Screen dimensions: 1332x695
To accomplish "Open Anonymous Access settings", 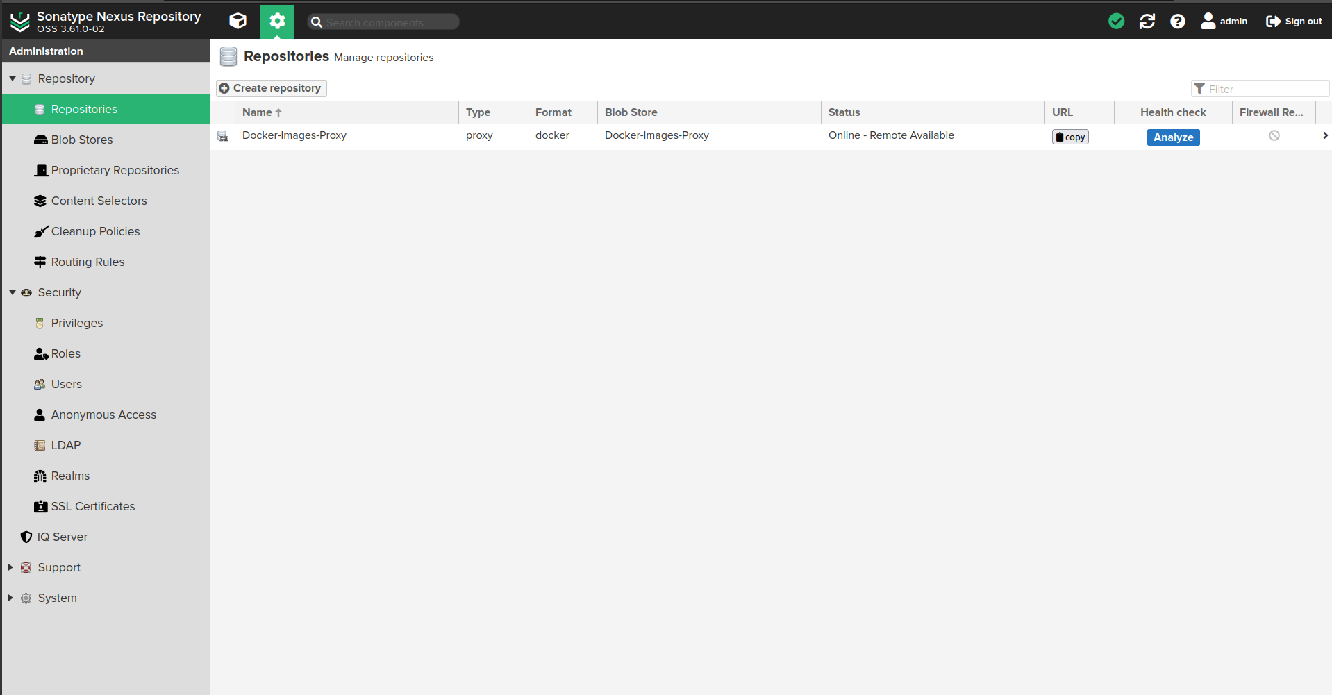I will coord(106,415).
